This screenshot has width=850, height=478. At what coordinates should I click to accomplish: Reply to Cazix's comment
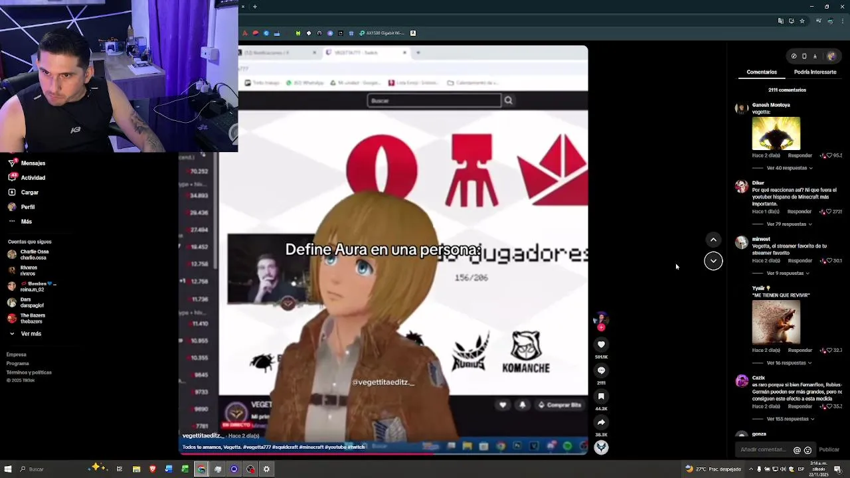coord(800,406)
